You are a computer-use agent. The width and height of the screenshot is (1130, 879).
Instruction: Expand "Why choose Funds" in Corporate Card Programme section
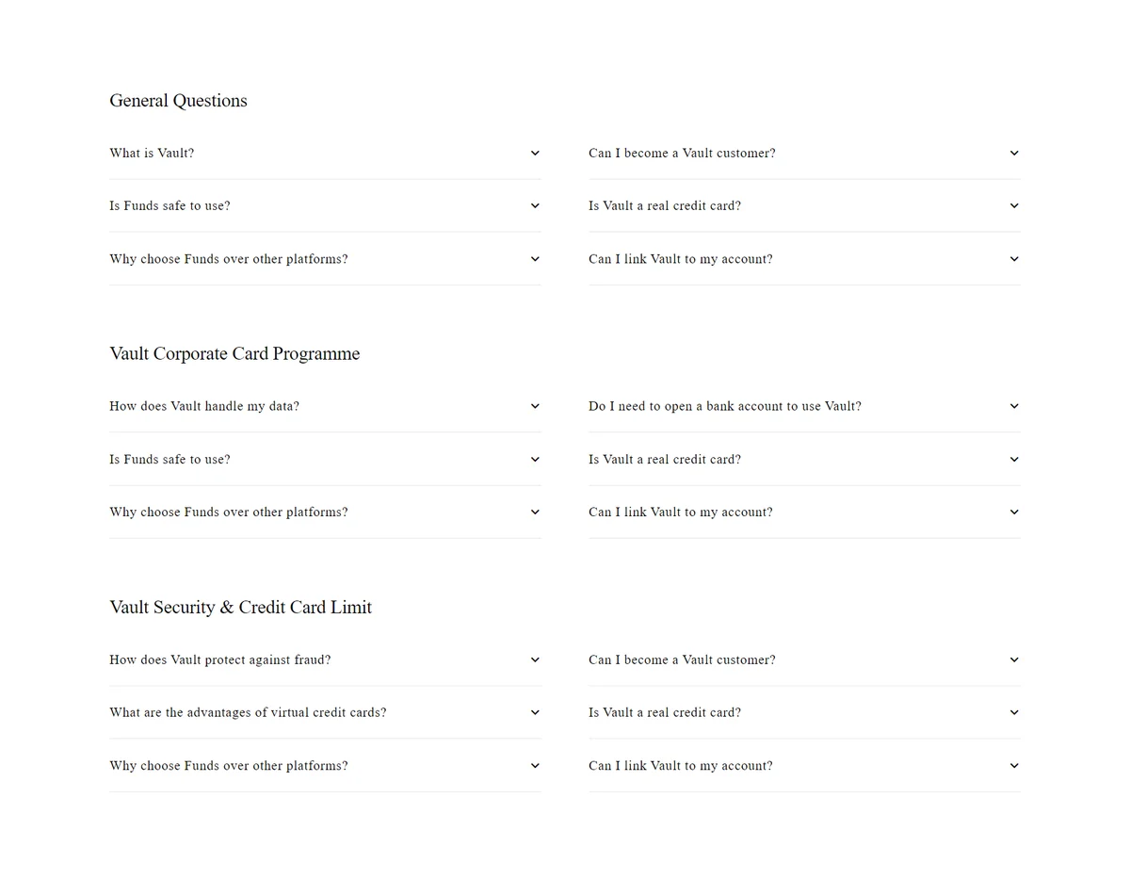click(325, 512)
